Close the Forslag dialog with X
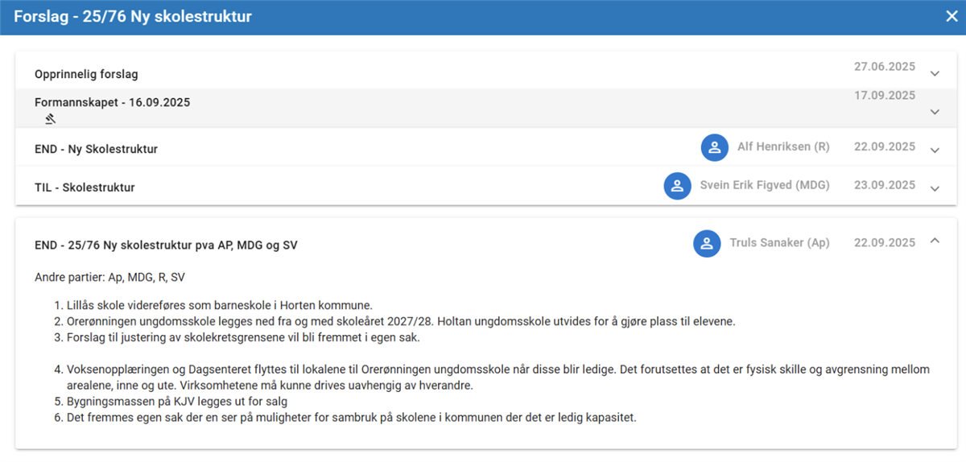Screen dimensions: 966x462 (952, 17)
